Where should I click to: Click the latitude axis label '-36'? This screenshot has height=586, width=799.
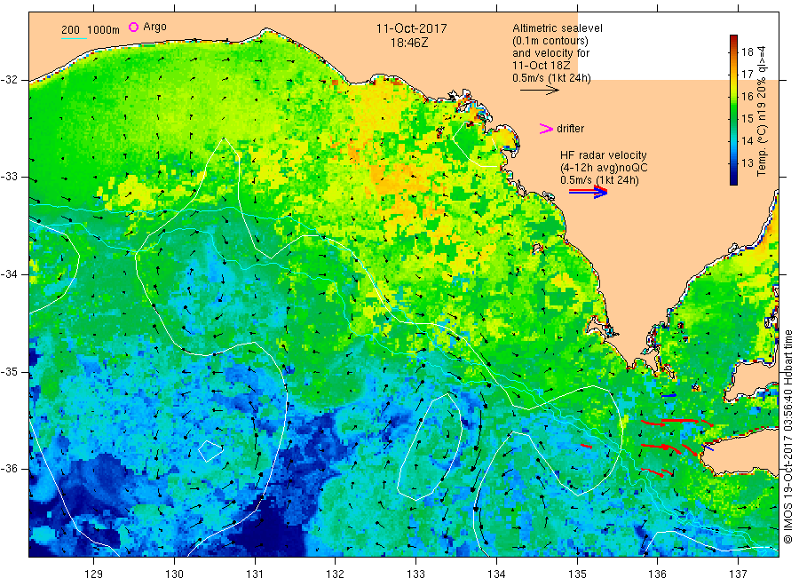pyautogui.click(x=9, y=469)
